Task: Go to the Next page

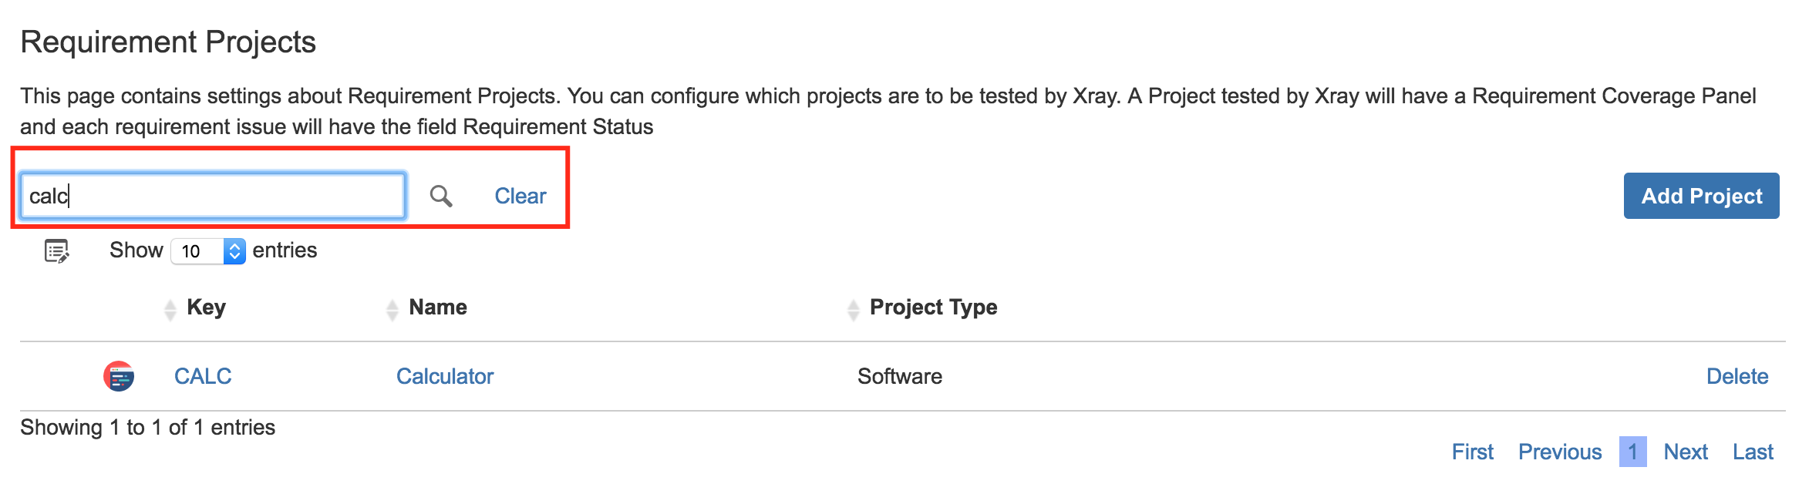Action: [x=1686, y=452]
